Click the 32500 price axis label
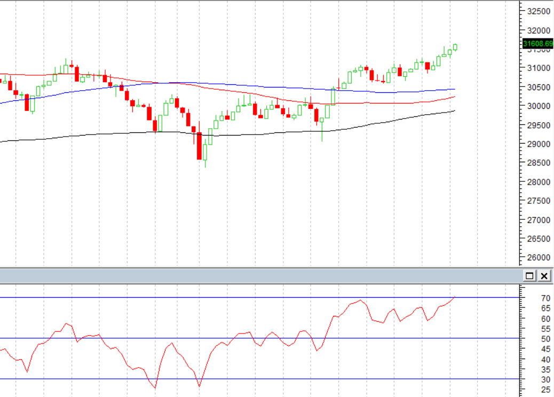This screenshot has width=554, height=397. click(538, 11)
